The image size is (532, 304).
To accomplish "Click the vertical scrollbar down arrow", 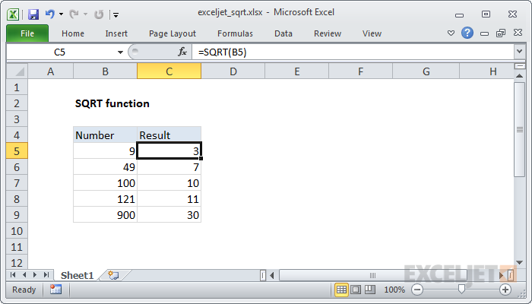I will (519, 262).
